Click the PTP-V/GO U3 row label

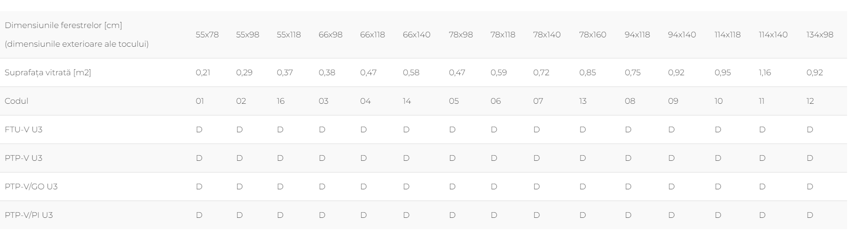pyautogui.click(x=31, y=187)
